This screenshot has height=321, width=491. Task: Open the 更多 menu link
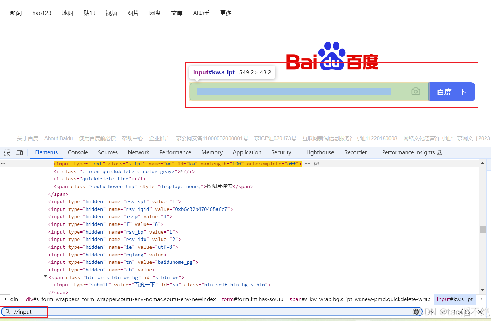coord(226,13)
